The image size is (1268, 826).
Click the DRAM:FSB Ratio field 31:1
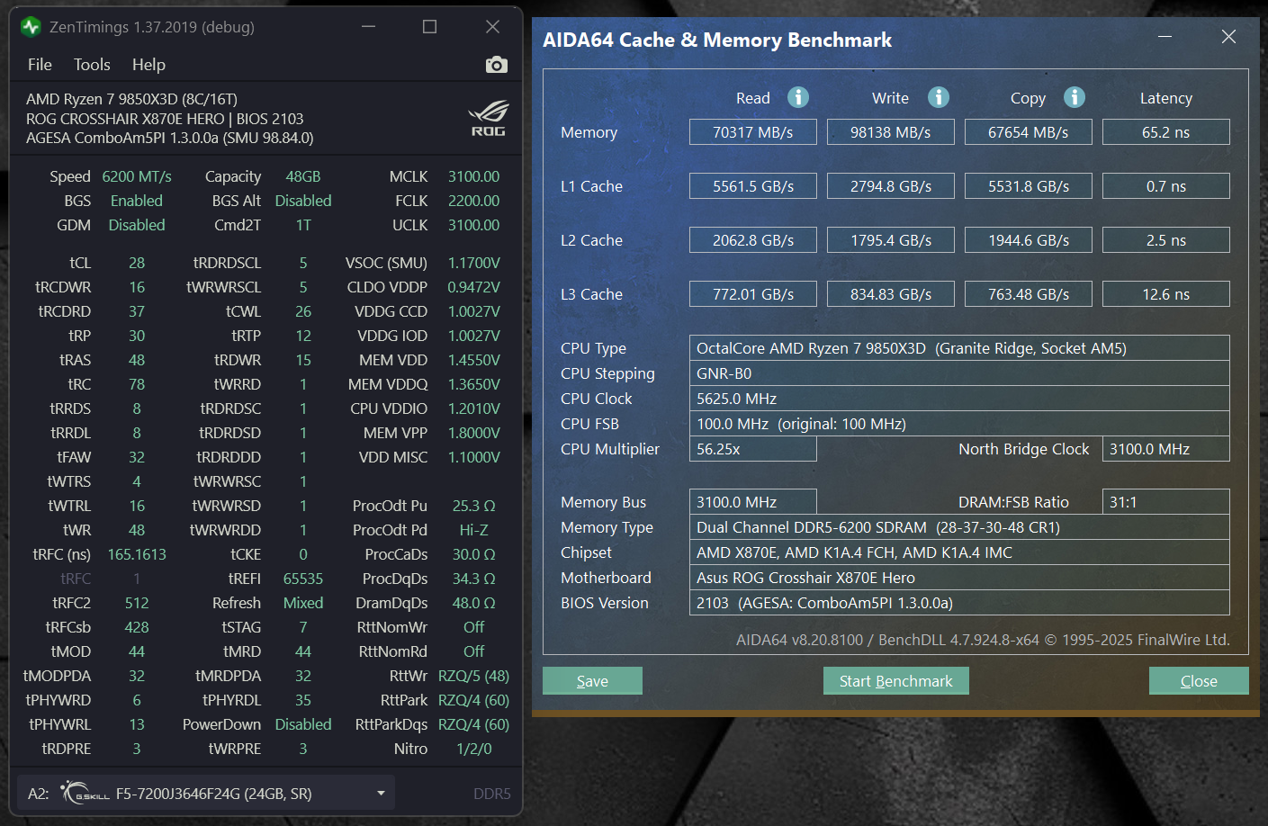point(1166,502)
